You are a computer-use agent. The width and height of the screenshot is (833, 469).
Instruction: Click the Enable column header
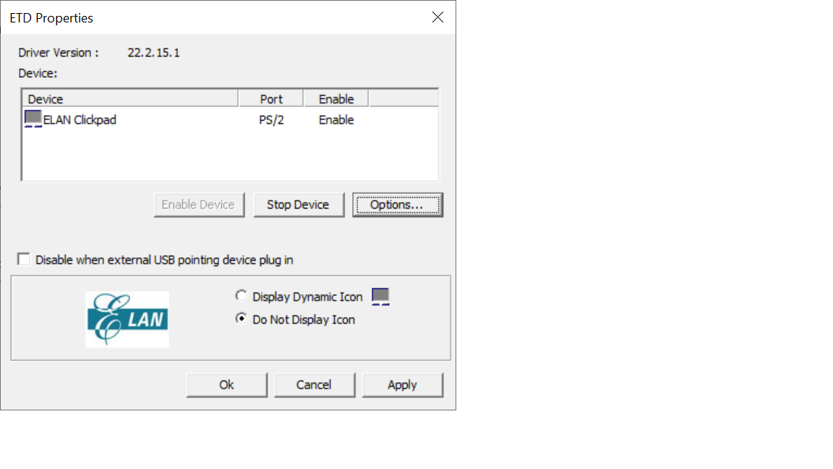point(336,99)
